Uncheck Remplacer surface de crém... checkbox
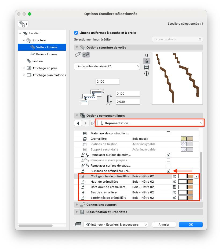Screen dimensions: 222x250 [168, 155]
